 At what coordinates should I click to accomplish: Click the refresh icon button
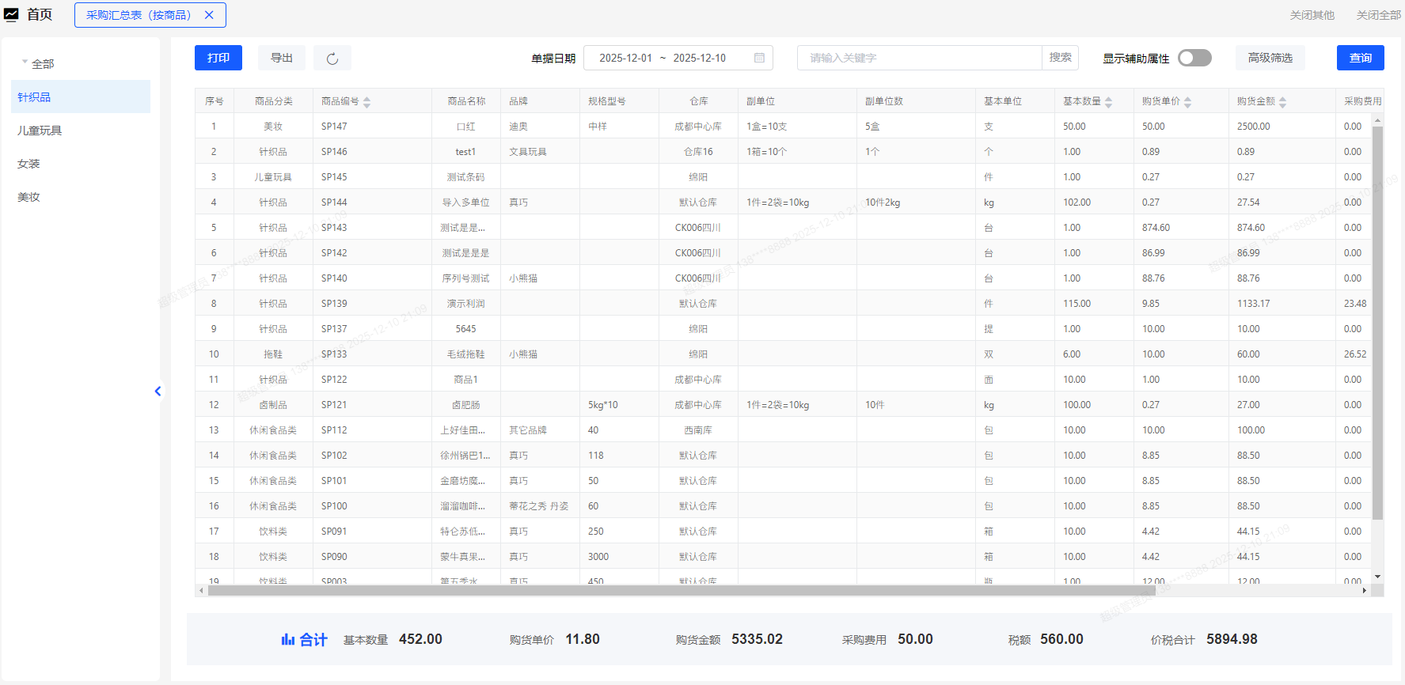pos(332,59)
